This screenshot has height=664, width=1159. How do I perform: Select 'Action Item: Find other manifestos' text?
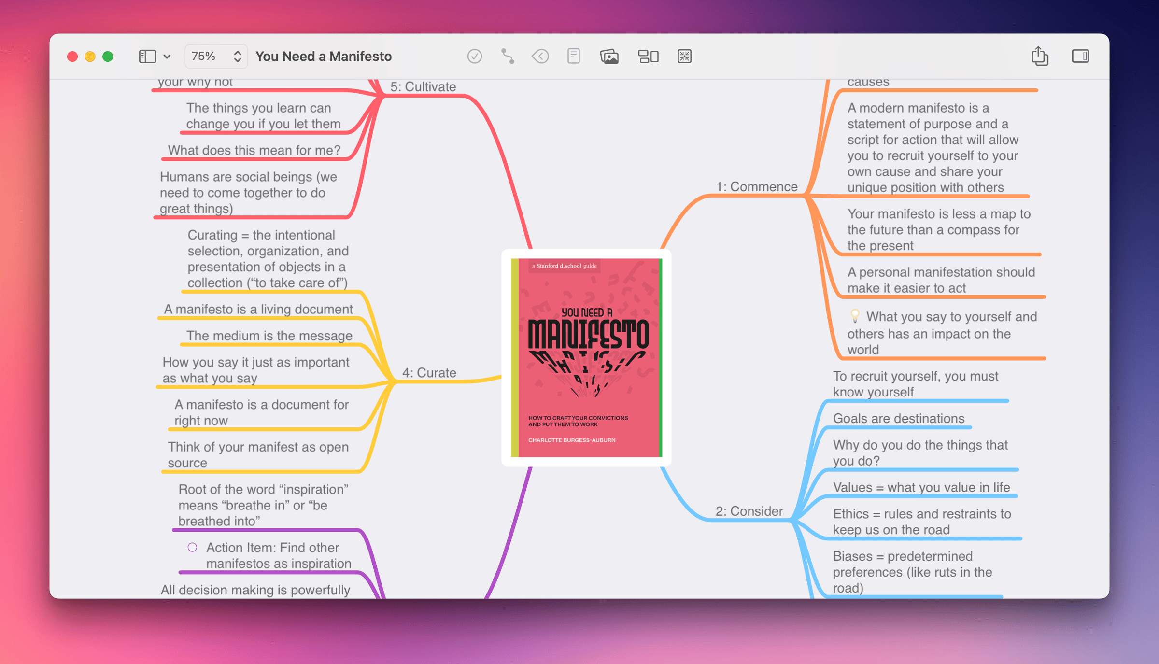[x=279, y=555]
